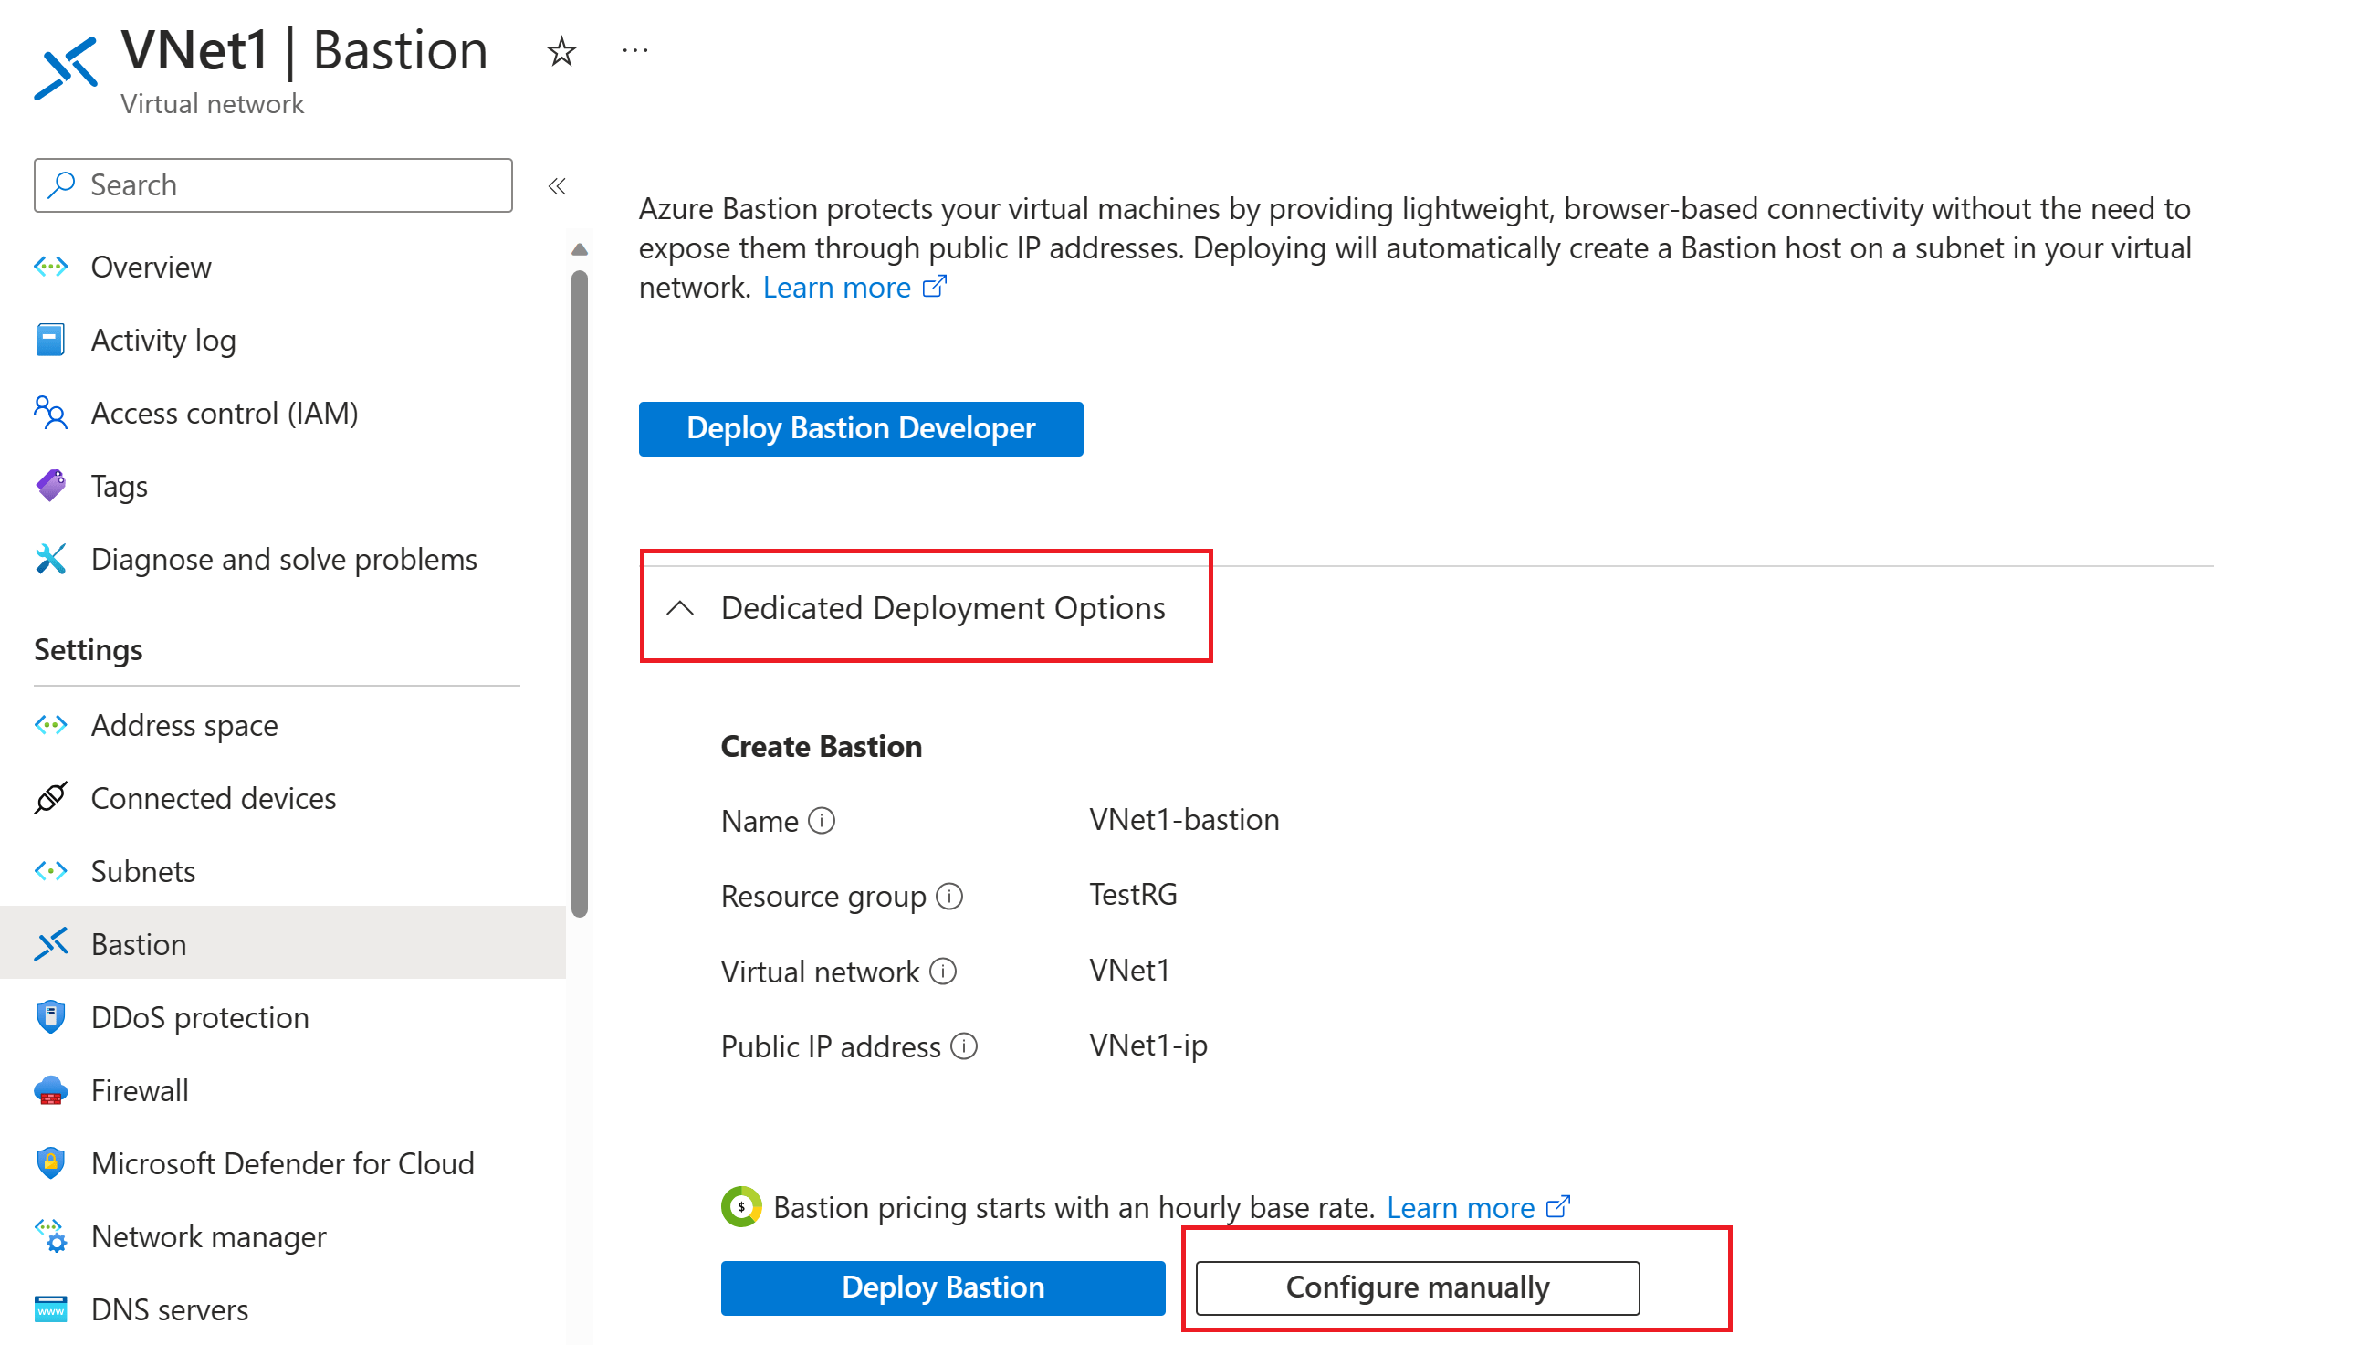Click inside the sidebar Search field
2368x1345 pixels.
(x=272, y=184)
